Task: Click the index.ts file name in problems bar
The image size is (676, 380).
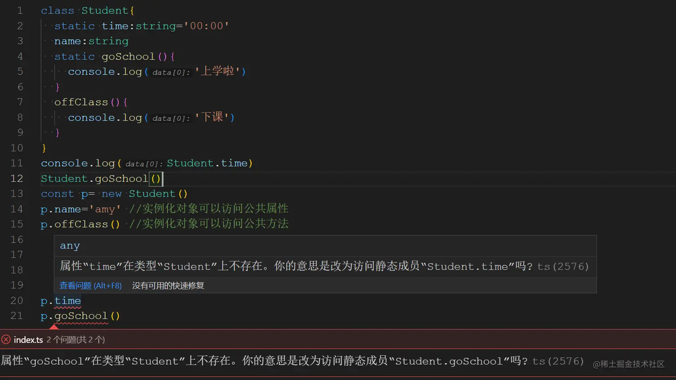Action: pyautogui.click(x=28, y=340)
